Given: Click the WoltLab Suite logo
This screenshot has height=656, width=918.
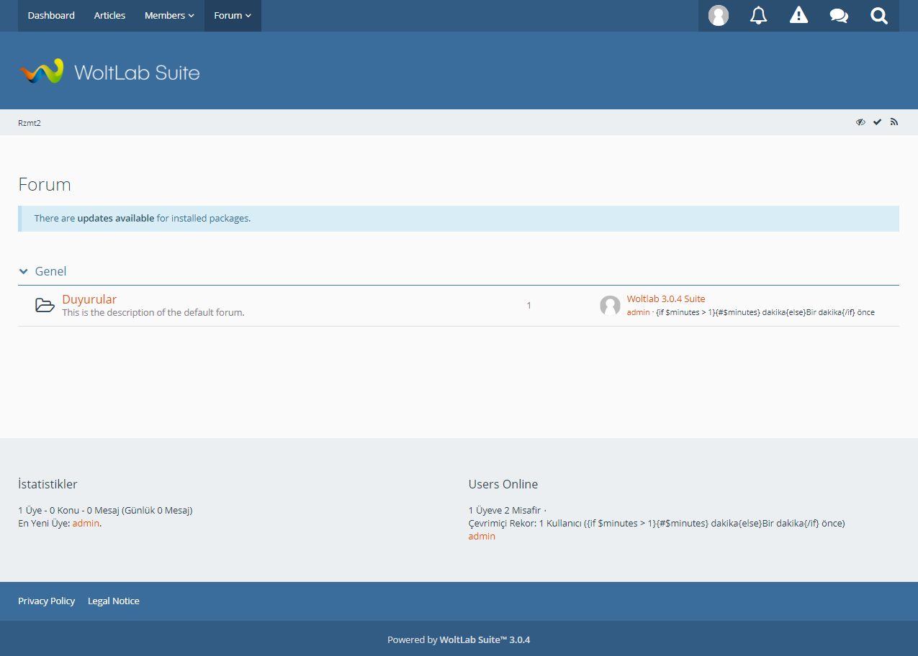Looking at the screenshot, I should coord(109,71).
